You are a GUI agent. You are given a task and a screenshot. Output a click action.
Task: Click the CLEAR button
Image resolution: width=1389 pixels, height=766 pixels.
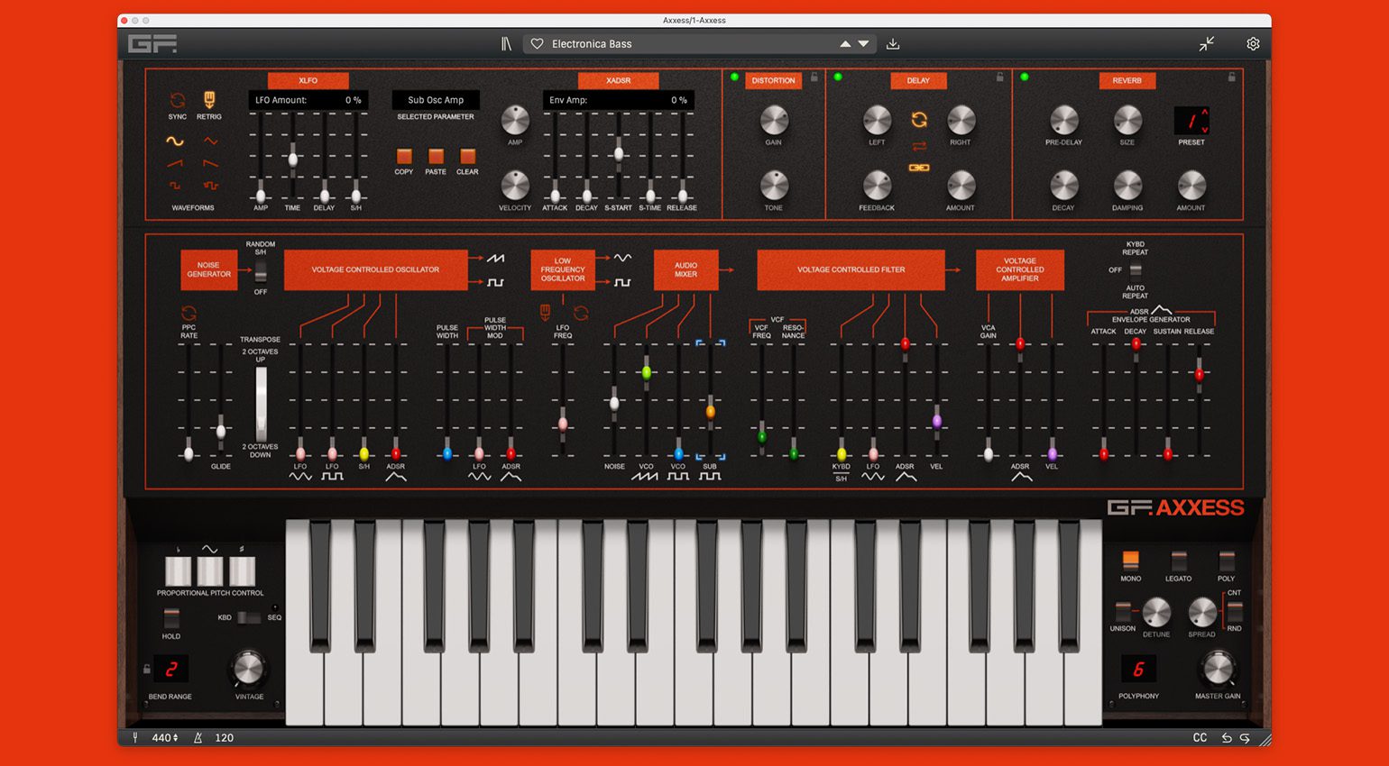point(467,157)
